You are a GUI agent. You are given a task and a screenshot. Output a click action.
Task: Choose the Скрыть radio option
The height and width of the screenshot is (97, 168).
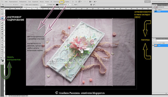point(22,5)
